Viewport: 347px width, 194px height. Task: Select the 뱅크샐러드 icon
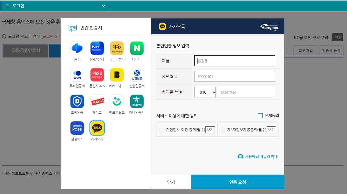117,101
